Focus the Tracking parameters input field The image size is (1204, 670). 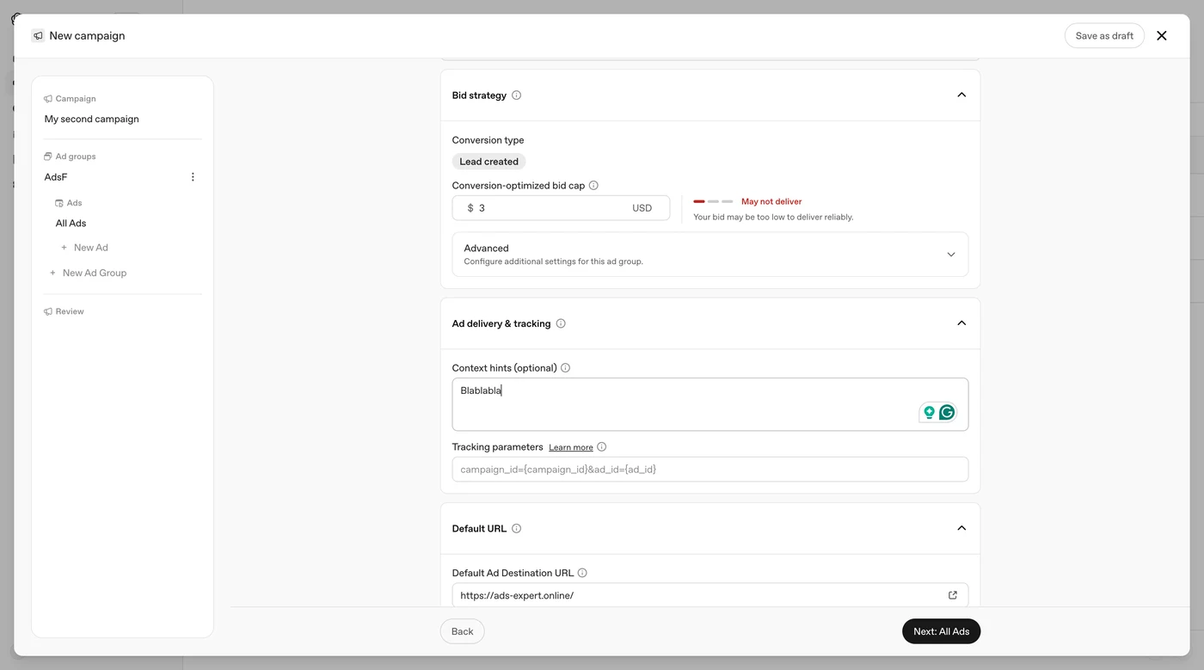coord(710,470)
